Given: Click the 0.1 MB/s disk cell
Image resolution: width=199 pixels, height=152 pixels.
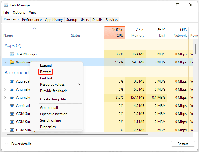Looking at the screenshot, I should pos(157,98).
